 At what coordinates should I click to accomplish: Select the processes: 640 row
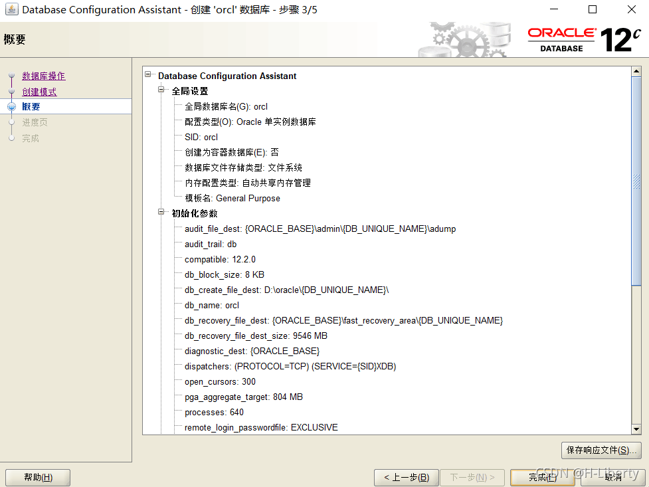pyautogui.click(x=214, y=413)
